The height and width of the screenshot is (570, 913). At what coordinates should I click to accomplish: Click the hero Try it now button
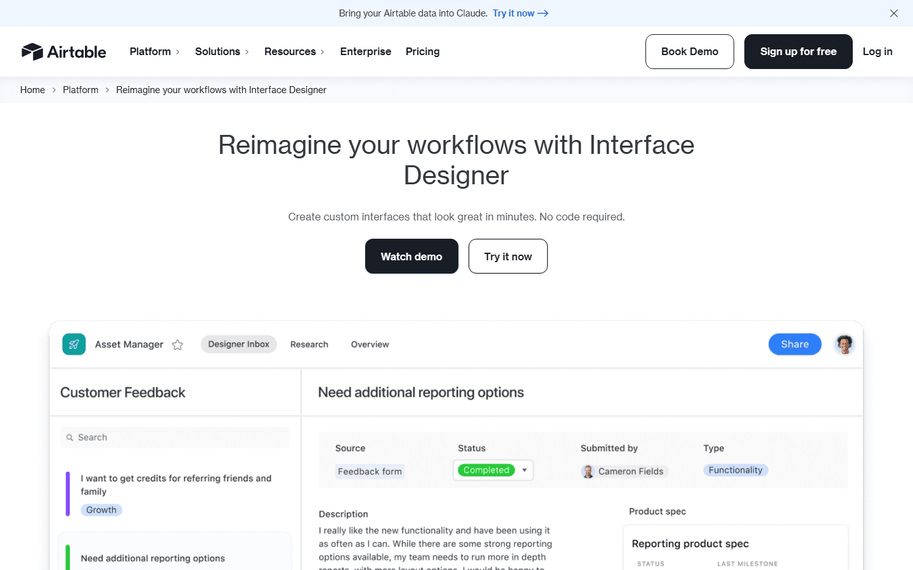508,256
